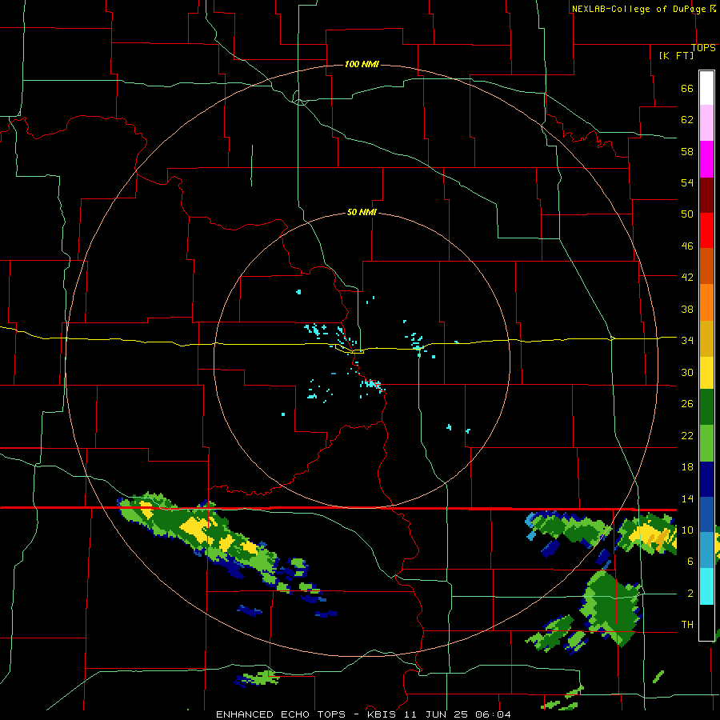Click the 100 NMI range ring label
The width and height of the screenshot is (720, 720).
coord(362,64)
